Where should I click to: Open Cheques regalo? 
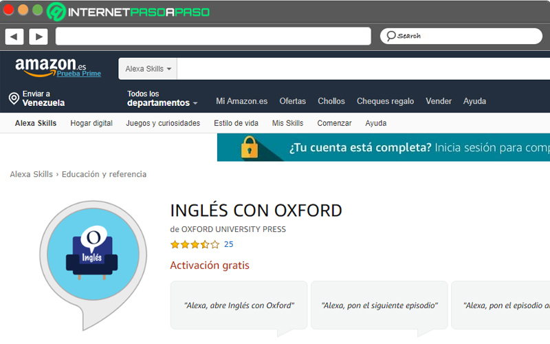click(x=385, y=101)
